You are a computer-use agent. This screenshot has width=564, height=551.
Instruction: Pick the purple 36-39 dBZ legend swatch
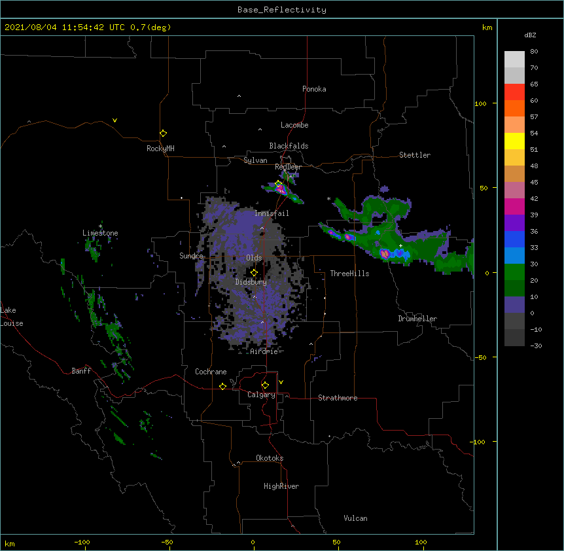[514, 223]
